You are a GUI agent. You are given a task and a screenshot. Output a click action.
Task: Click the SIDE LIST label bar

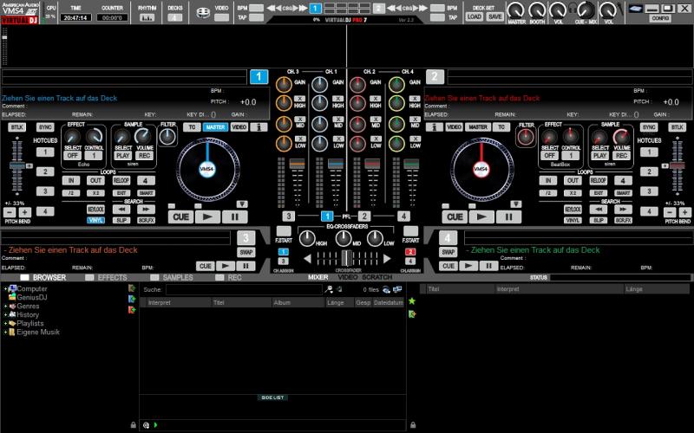(272, 397)
